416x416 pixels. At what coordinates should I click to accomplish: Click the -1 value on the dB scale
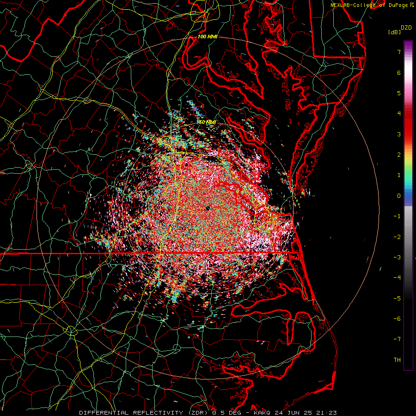click(x=397, y=216)
